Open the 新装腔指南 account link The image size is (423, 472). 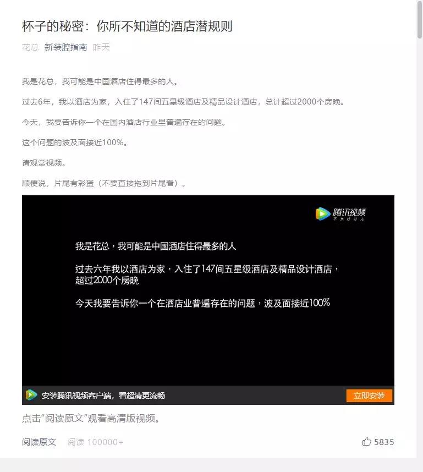coord(65,47)
